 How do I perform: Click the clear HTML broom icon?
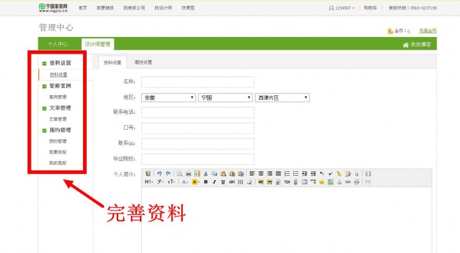click(339, 174)
